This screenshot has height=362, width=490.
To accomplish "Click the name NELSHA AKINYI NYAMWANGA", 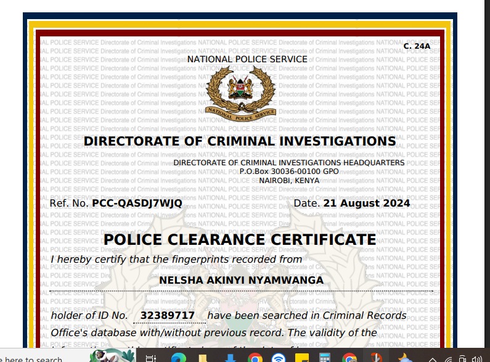I will point(241,280).
